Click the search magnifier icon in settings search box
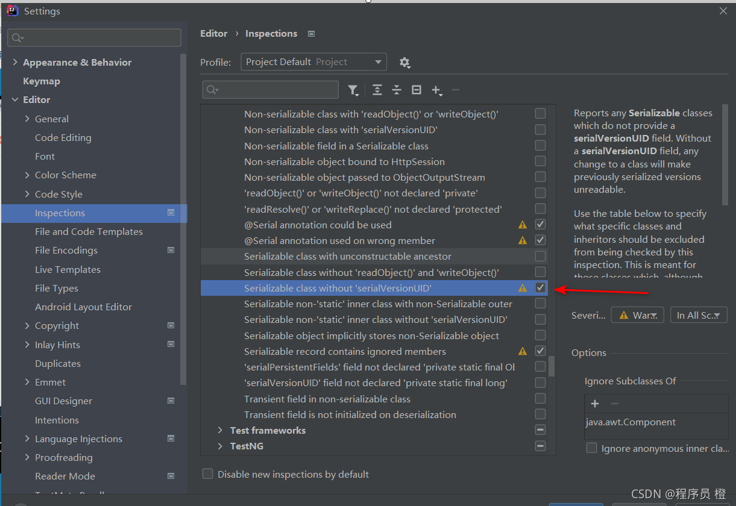 click(17, 38)
